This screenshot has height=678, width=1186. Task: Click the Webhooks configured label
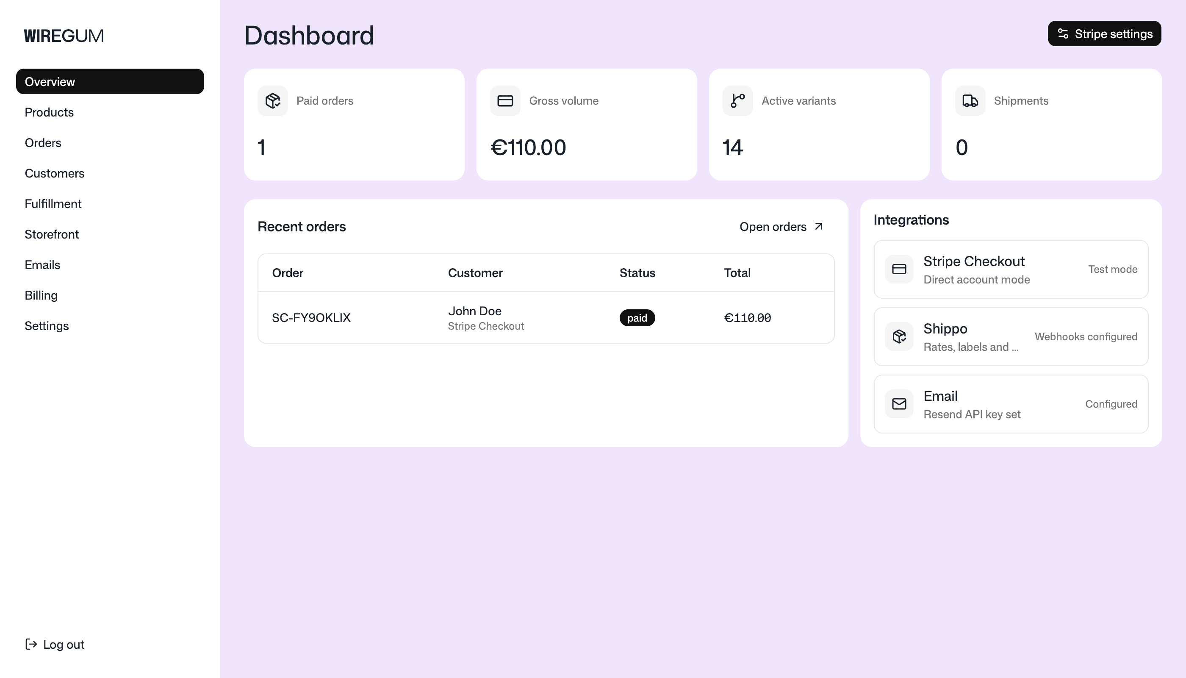coord(1086,337)
